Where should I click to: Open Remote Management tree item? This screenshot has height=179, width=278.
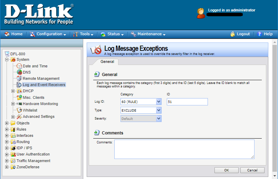coord(41,78)
